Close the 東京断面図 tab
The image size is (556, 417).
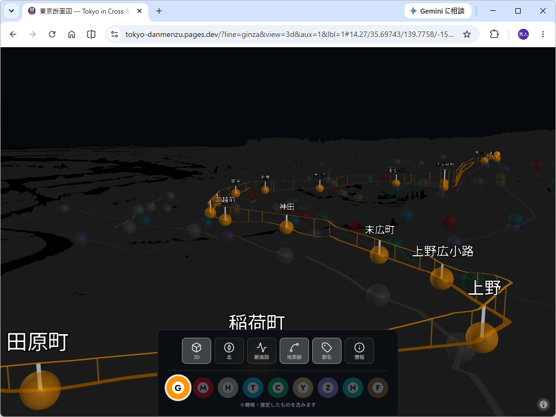coord(140,11)
